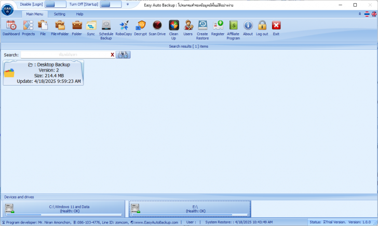The image size is (378, 226).
Task: Toggle the Disable [Login] switch
Action: coord(56,4)
